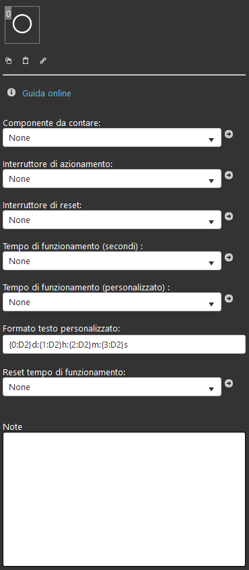Expand Tempo di funzionamento (secondi) dropdown

112,261
